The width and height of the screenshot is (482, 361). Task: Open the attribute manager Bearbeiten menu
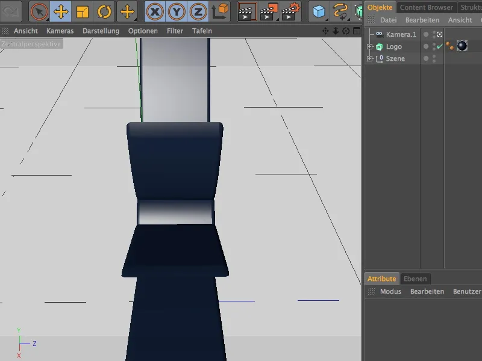[427, 292]
